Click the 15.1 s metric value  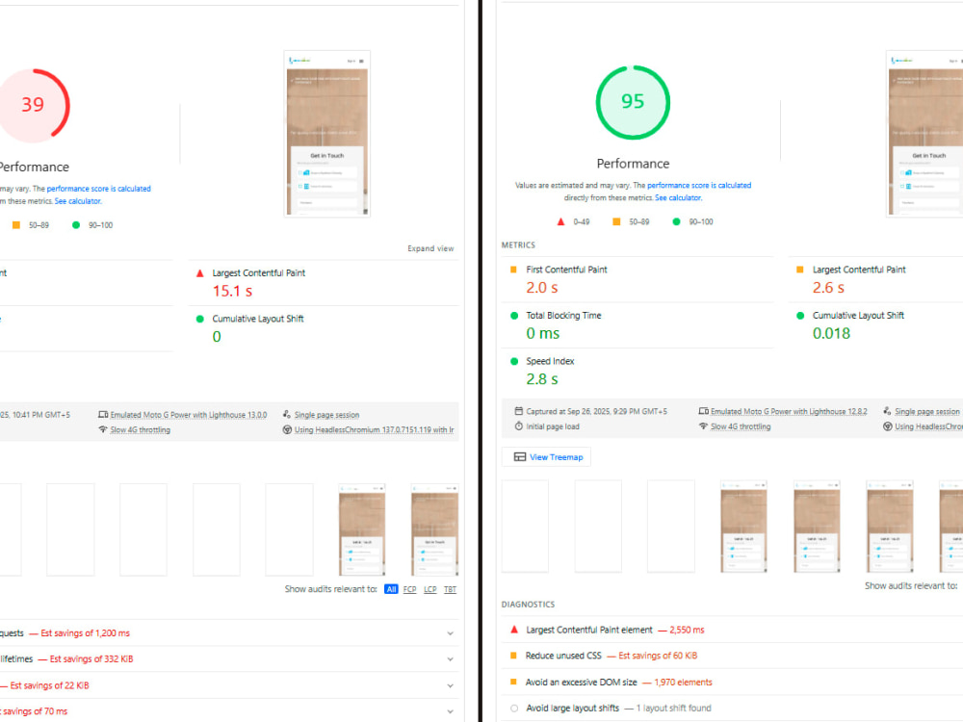pos(232,291)
